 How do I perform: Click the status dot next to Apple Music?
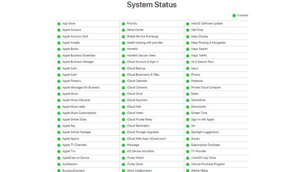[59, 94]
